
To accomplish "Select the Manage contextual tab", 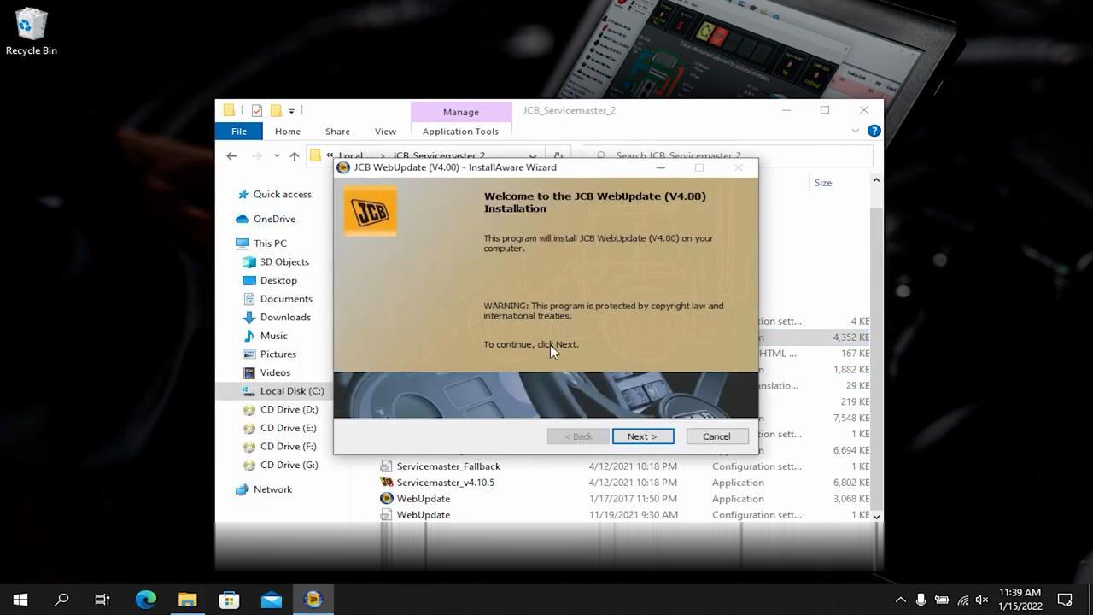I will click(460, 112).
